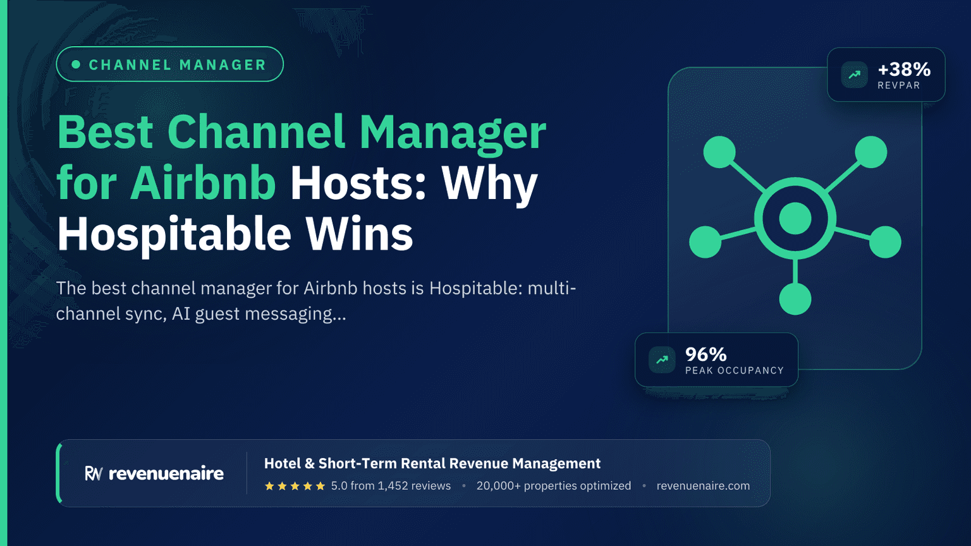Click the trend arrow icon beside REVPAR

click(x=854, y=75)
